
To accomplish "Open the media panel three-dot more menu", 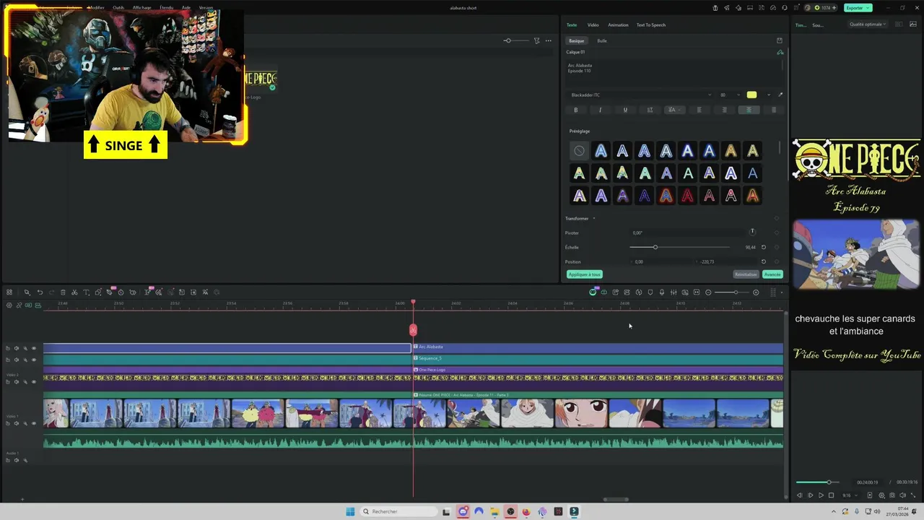I will pyautogui.click(x=549, y=40).
